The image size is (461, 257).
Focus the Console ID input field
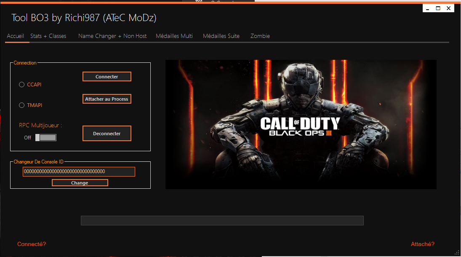(x=79, y=171)
